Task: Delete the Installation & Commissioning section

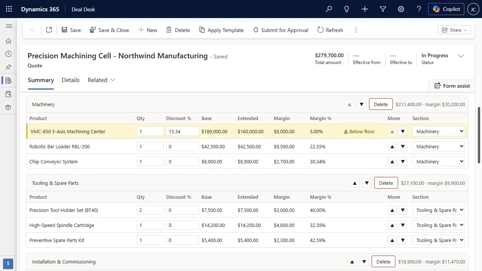Action: point(383,262)
